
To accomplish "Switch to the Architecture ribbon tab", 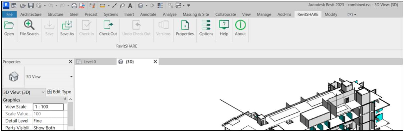I will pyautogui.click(x=31, y=15).
